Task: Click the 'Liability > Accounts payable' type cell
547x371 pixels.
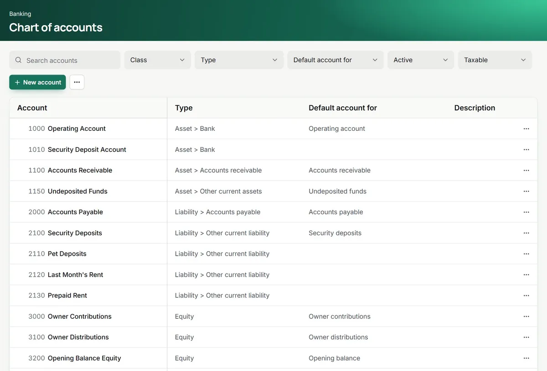Action: 218,212
